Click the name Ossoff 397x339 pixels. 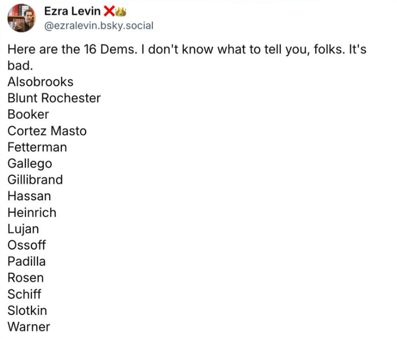click(27, 245)
